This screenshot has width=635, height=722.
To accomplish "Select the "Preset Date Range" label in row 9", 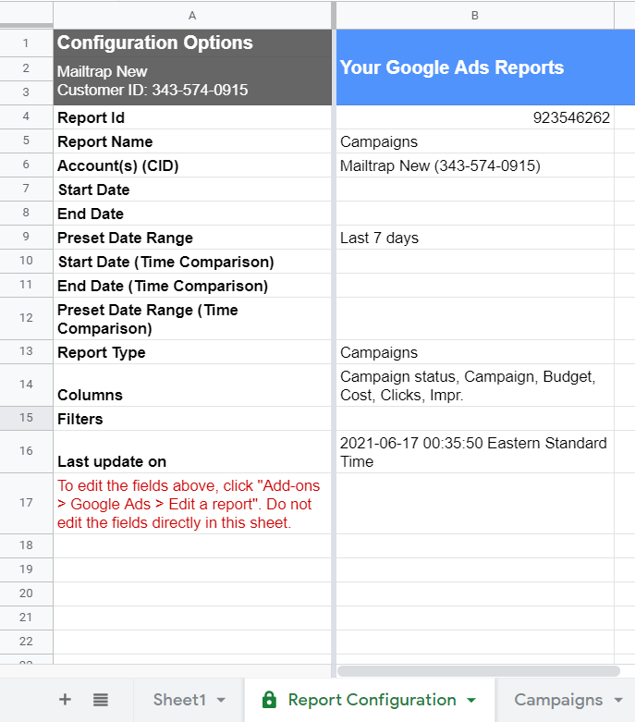I will [x=192, y=238].
